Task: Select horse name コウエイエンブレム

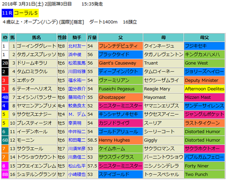Action: [36, 166]
